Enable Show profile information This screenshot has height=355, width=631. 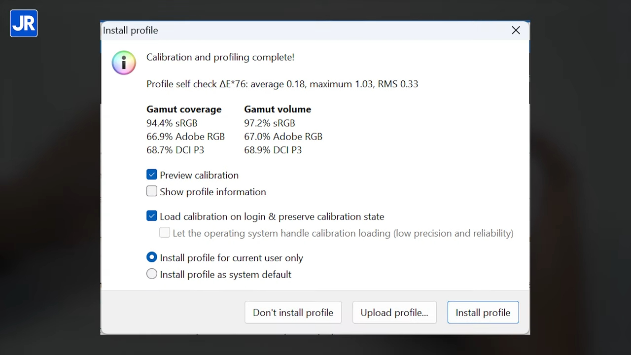click(152, 191)
